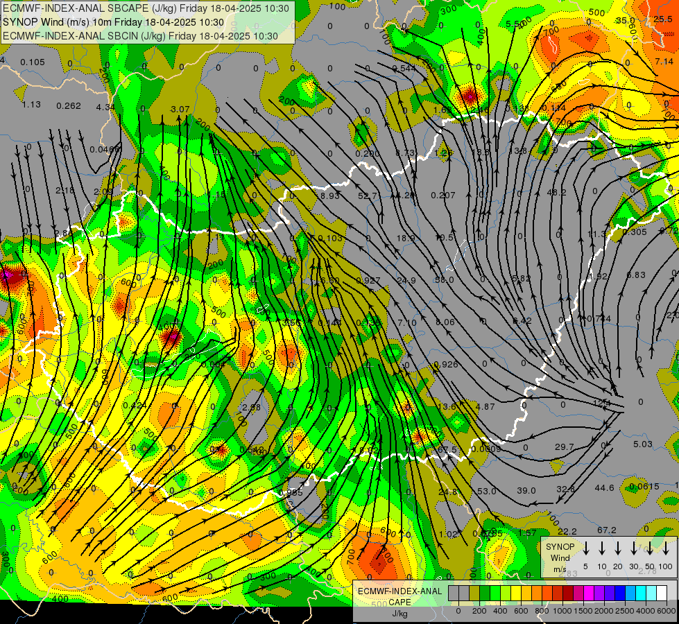
Task: Click the 1.13 value on the map
Action: point(31,105)
